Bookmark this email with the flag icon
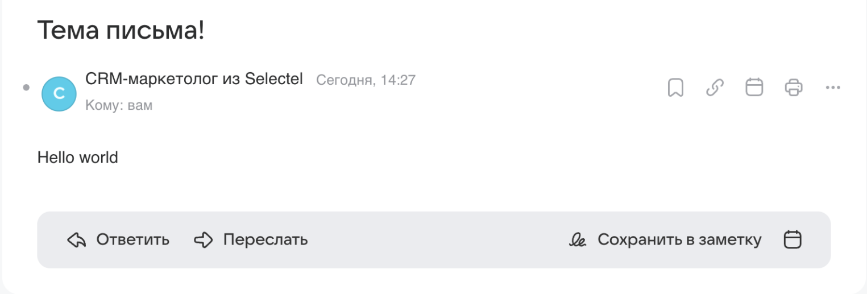The image size is (867, 294). [x=675, y=88]
